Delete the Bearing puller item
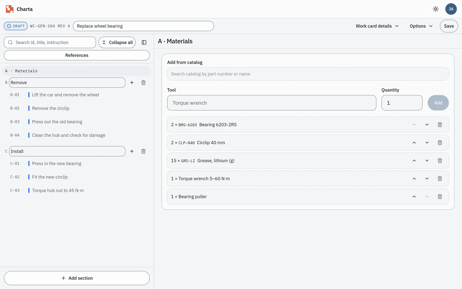Image resolution: width=462 pixels, height=289 pixels. point(440,197)
